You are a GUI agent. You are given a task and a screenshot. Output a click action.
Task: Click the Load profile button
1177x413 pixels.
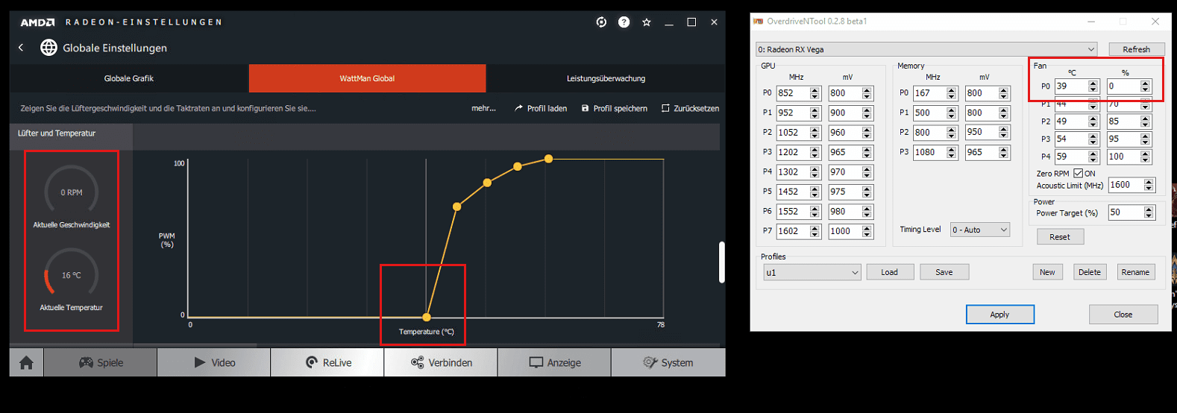890,272
